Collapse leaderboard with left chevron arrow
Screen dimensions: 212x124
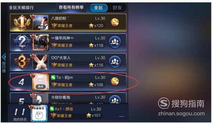(4, 57)
